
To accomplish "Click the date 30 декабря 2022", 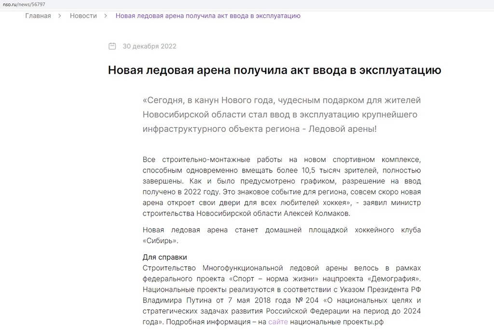I will point(149,46).
